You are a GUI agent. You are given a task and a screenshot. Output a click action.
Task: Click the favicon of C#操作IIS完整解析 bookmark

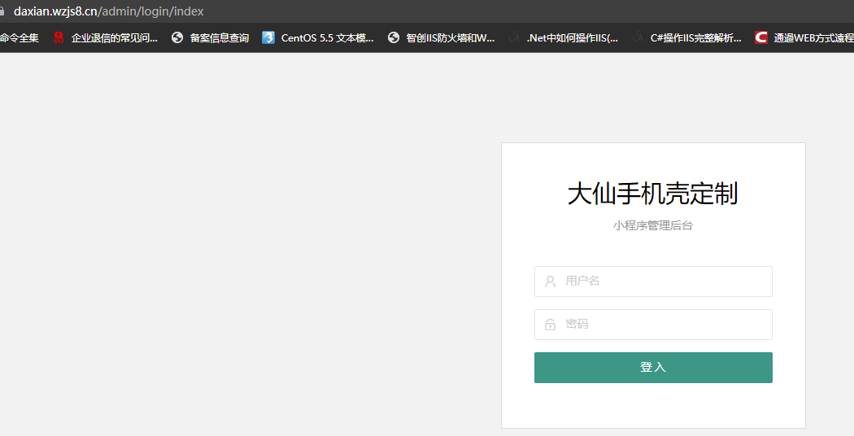[638, 37]
